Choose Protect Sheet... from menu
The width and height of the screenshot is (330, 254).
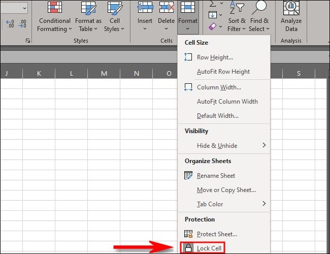point(224,234)
